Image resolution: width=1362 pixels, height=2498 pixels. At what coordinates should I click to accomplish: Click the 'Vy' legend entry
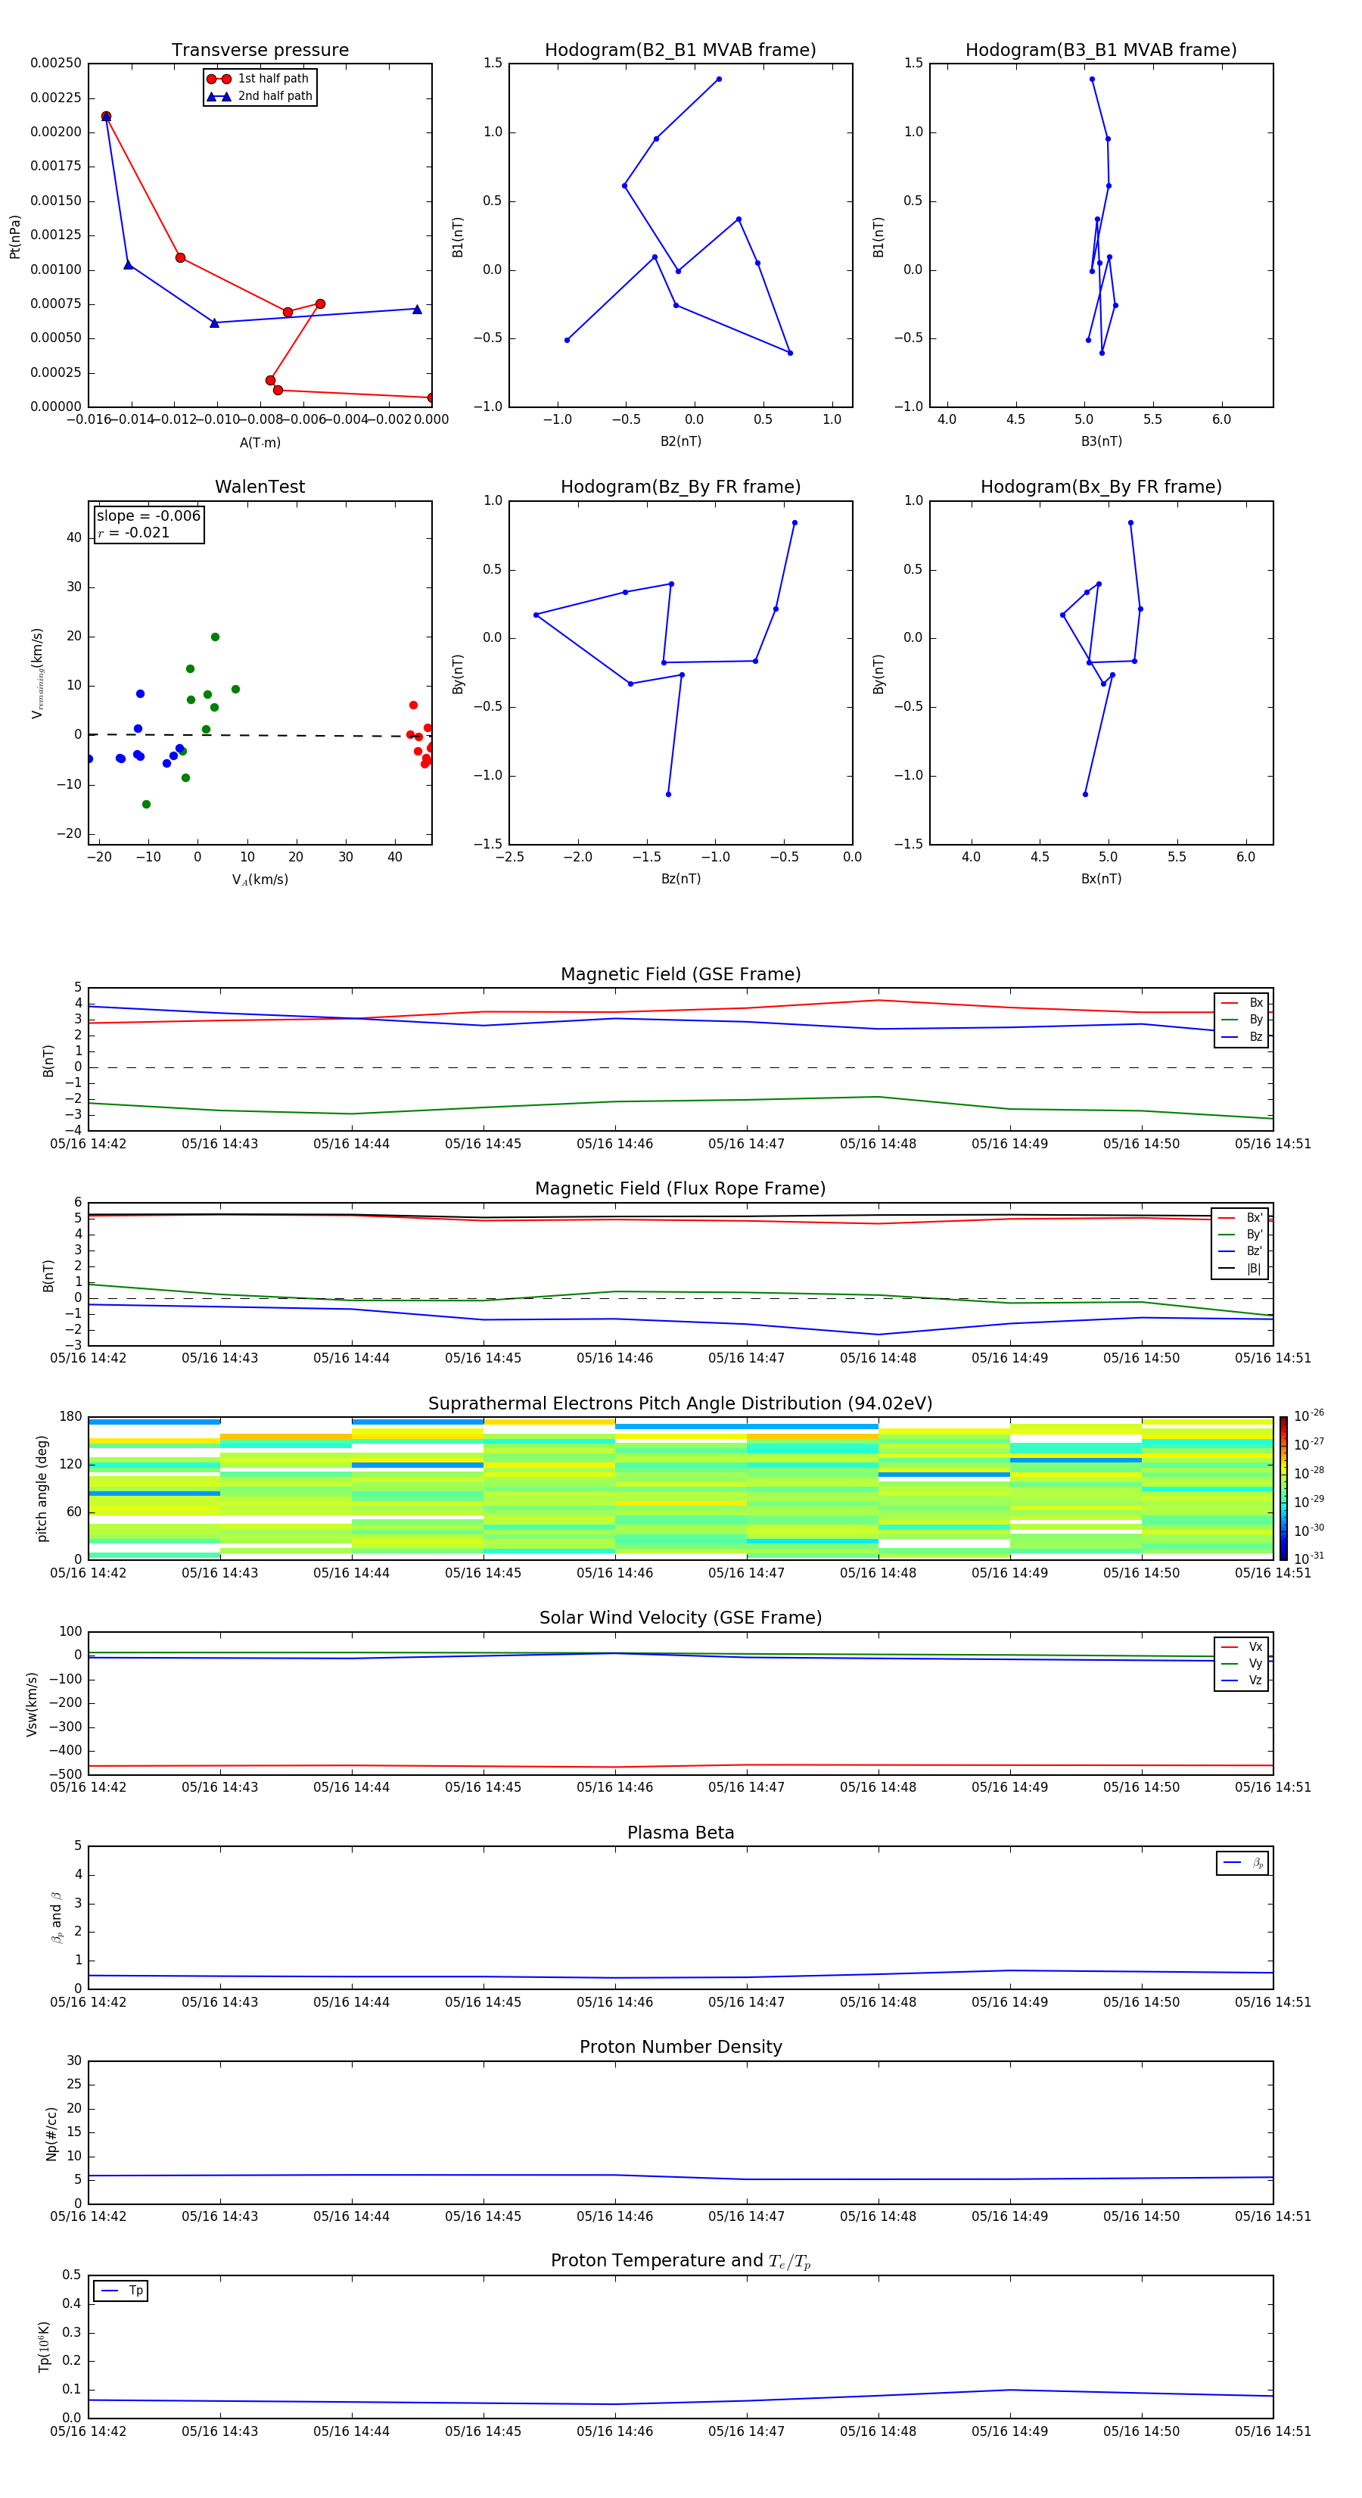[1242, 1664]
